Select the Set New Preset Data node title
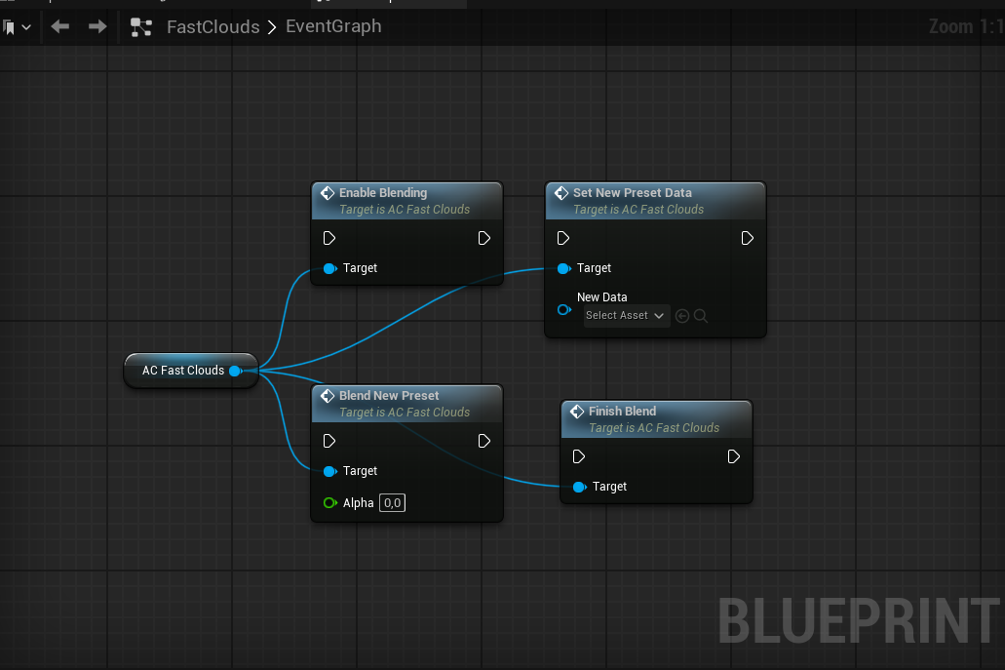This screenshot has width=1005, height=670. tap(632, 192)
